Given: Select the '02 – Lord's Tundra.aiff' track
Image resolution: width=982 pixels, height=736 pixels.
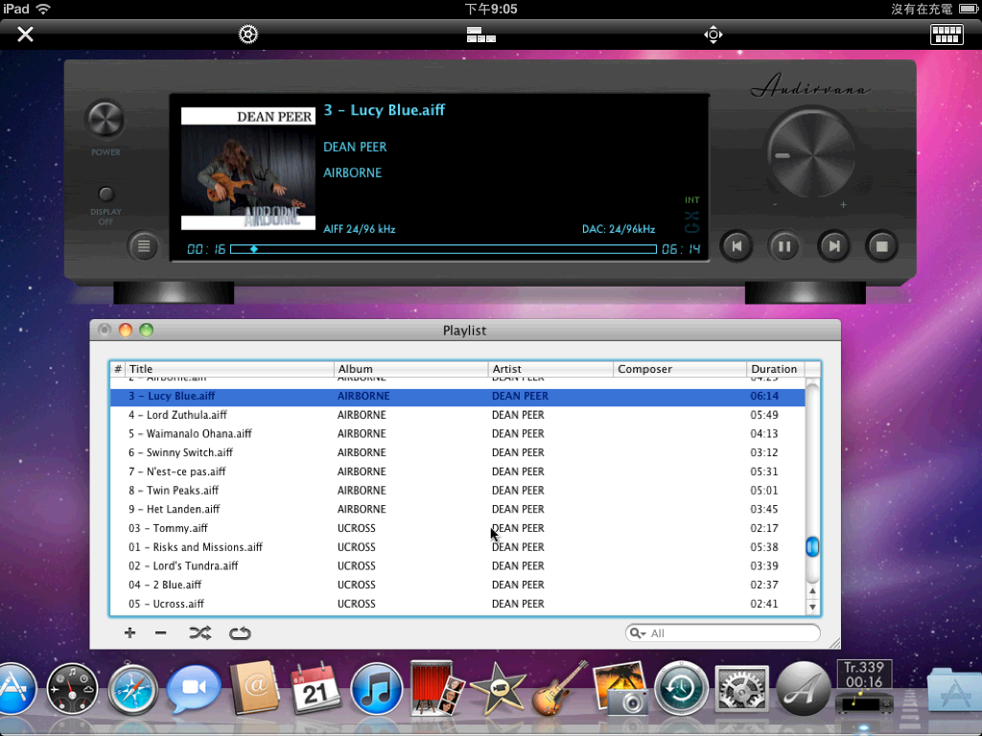Looking at the screenshot, I should [x=457, y=565].
